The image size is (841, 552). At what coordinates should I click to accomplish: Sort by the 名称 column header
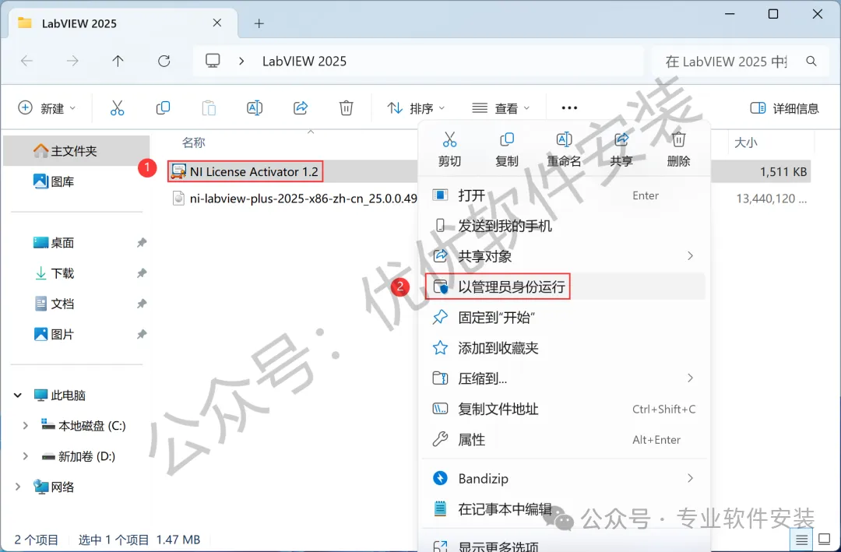pyautogui.click(x=194, y=142)
